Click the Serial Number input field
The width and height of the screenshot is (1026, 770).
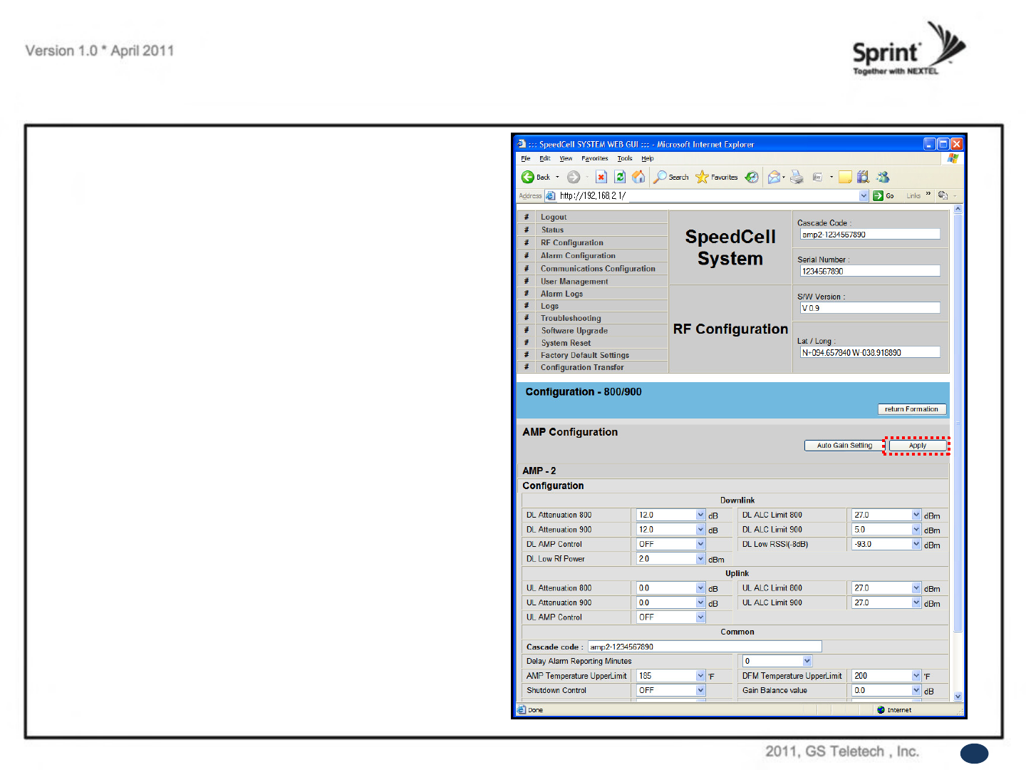[870, 271]
